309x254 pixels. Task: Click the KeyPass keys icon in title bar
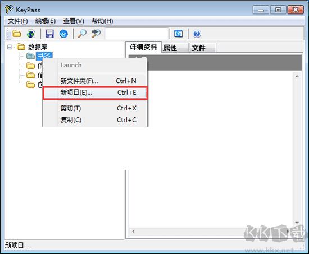point(9,9)
